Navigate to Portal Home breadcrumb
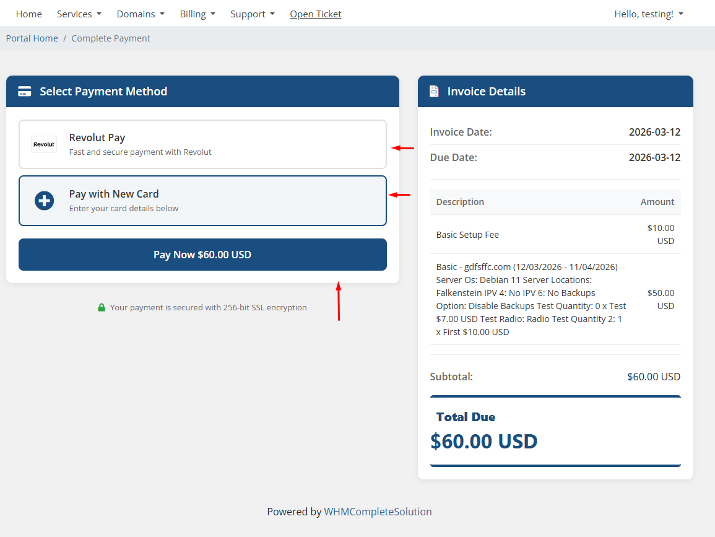 coord(32,38)
